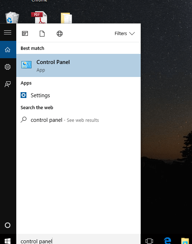Click the Cortana circle icon
Screen dimensions: 192x244
pos(8,225)
